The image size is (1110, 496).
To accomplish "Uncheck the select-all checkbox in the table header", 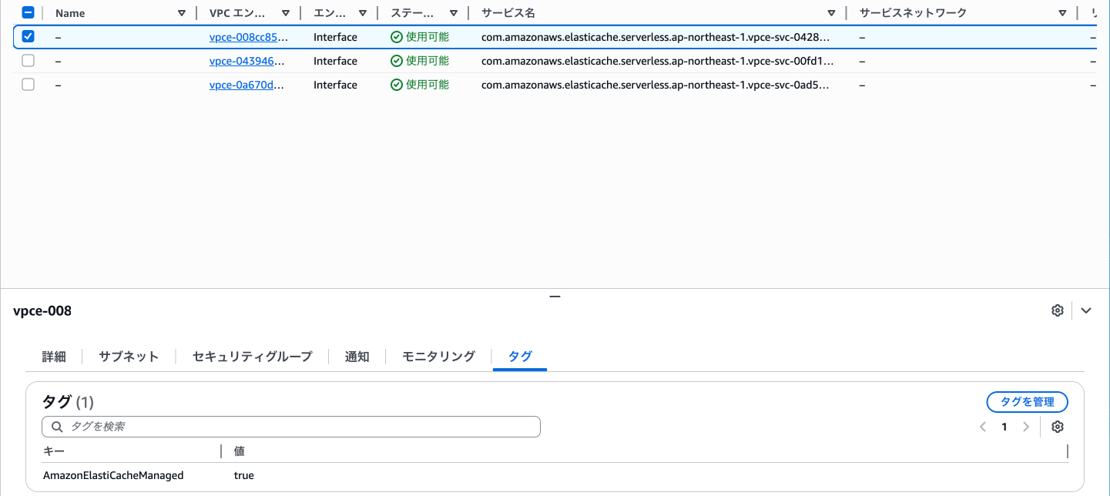I will tap(29, 12).
